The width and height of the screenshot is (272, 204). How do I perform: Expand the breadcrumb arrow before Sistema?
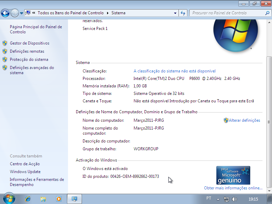click(108, 13)
